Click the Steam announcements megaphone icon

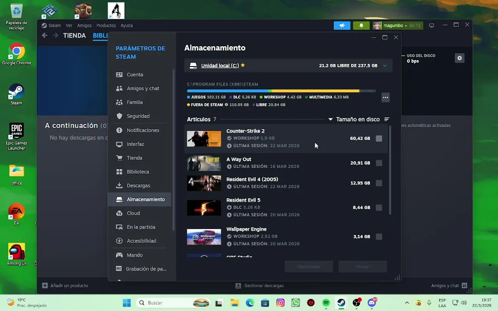pos(342,25)
